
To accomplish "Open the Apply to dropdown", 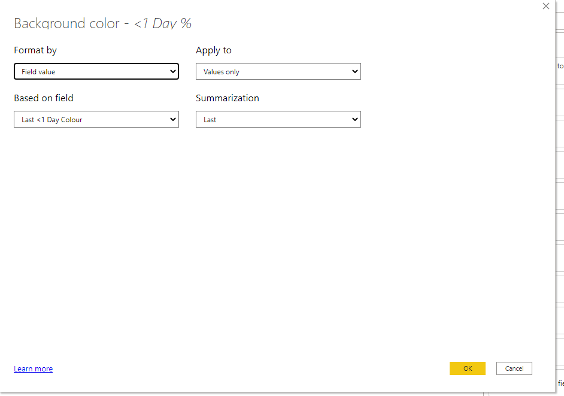I will 278,71.
